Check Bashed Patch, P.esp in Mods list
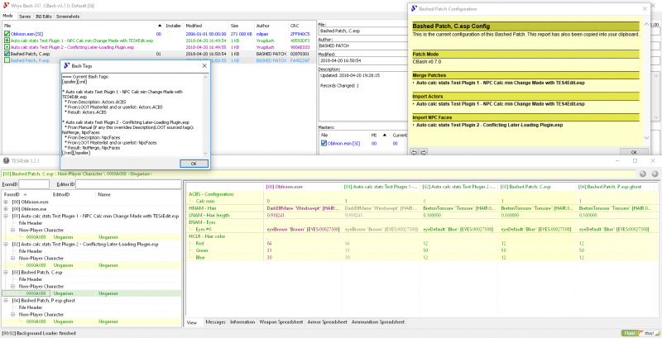 pyautogui.click(x=7, y=60)
